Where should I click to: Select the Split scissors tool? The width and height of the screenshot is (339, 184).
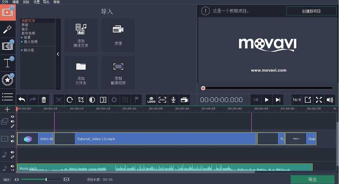point(59,100)
